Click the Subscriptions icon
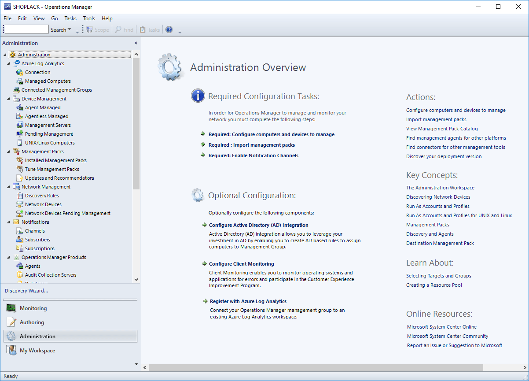529x381 pixels. click(x=19, y=248)
